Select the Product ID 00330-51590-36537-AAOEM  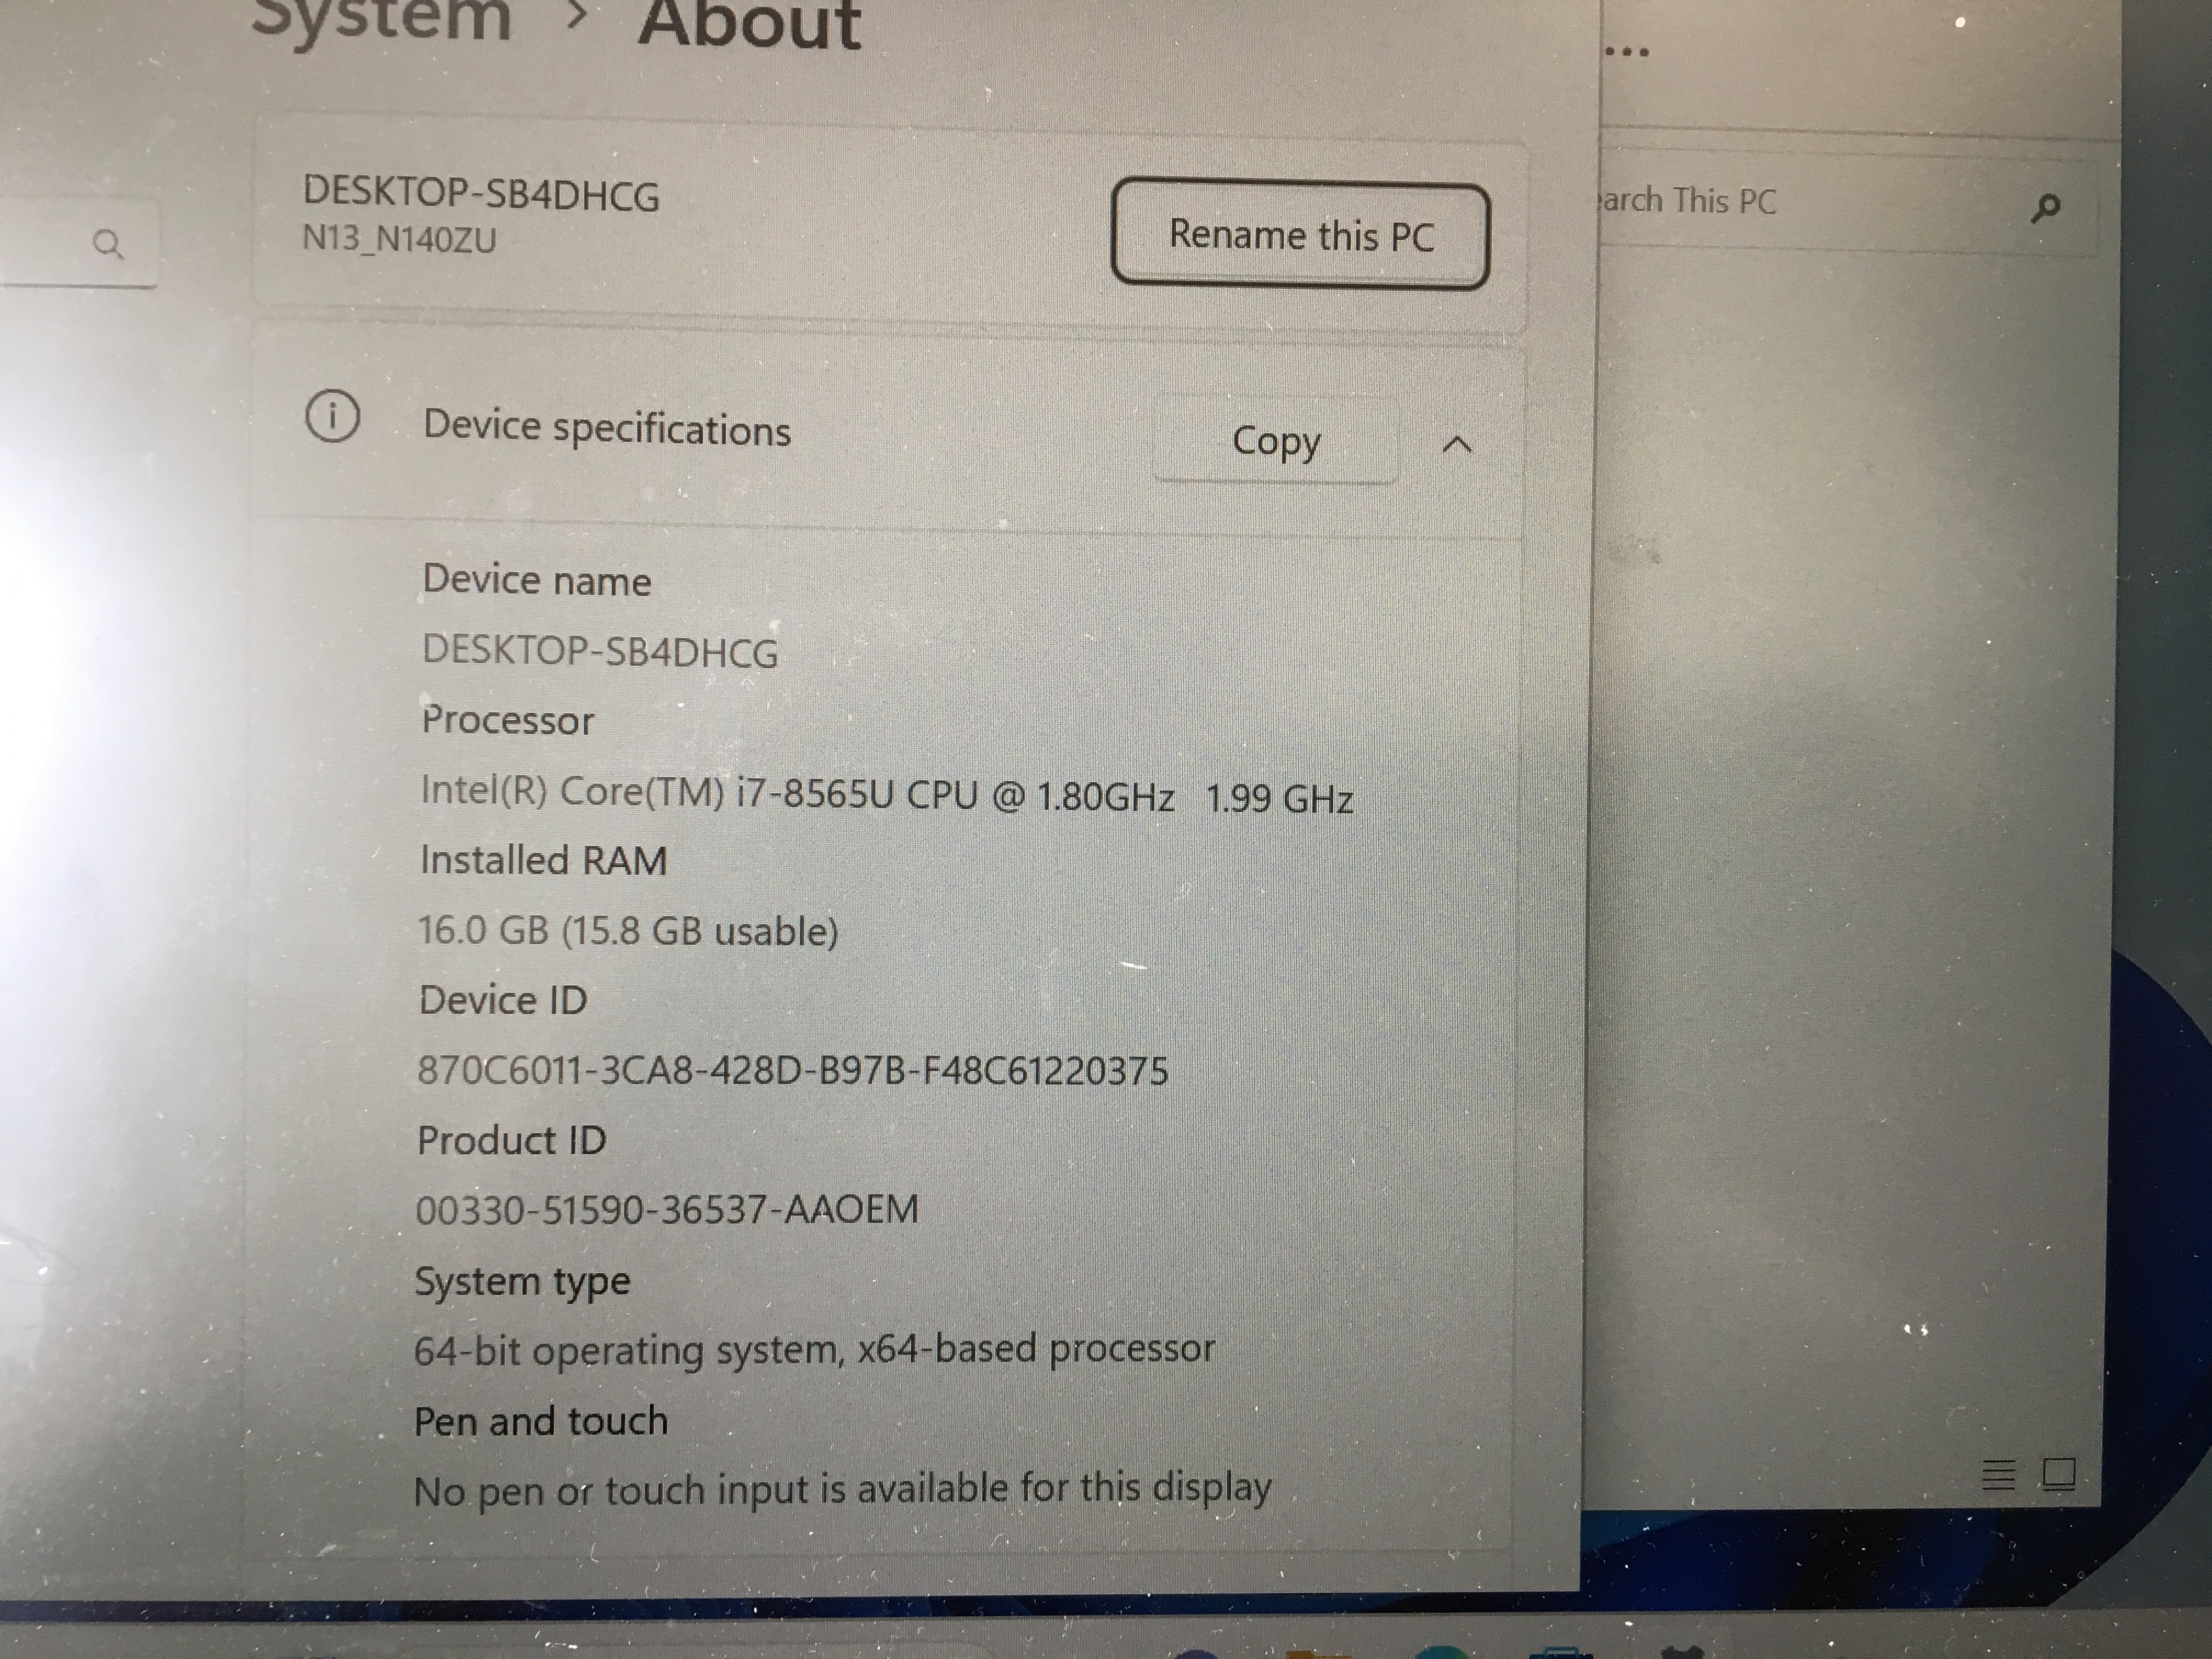pyautogui.click(x=667, y=1210)
